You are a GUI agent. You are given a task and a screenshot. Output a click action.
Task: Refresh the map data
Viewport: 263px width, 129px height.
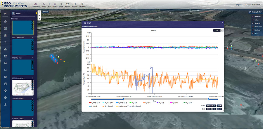tap(75, 4)
